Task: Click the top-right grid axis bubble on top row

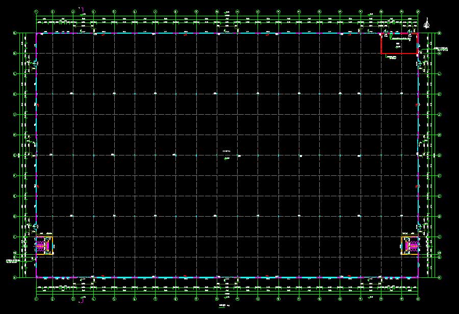Action: click(x=418, y=11)
